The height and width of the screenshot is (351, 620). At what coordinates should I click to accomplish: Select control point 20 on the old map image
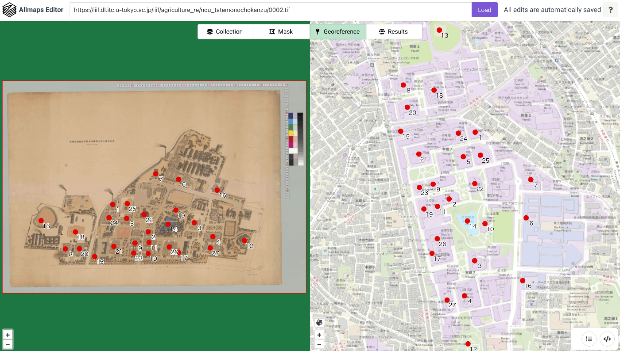(x=79, y=248)
